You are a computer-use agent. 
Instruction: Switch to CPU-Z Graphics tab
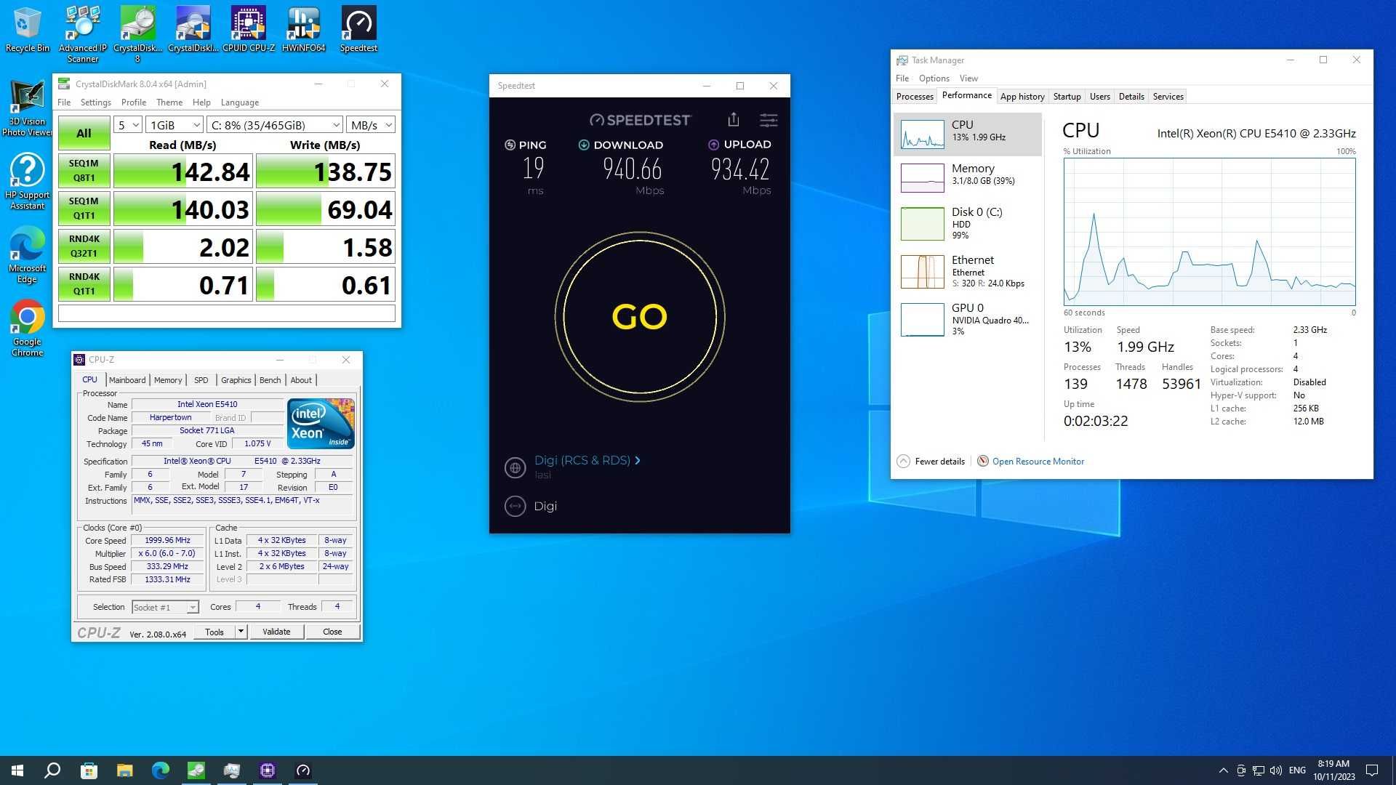coord(236,380)
